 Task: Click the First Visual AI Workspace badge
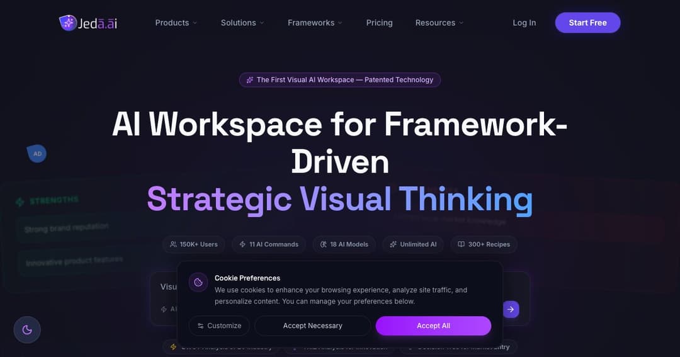pos(340,80)
